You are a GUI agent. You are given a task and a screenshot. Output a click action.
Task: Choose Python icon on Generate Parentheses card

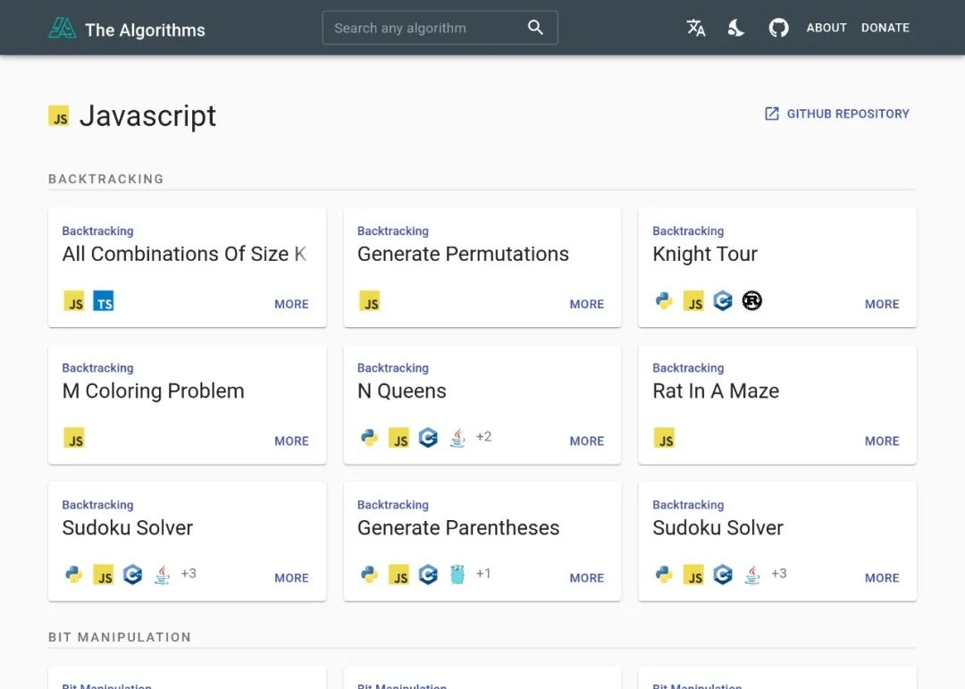369,574
